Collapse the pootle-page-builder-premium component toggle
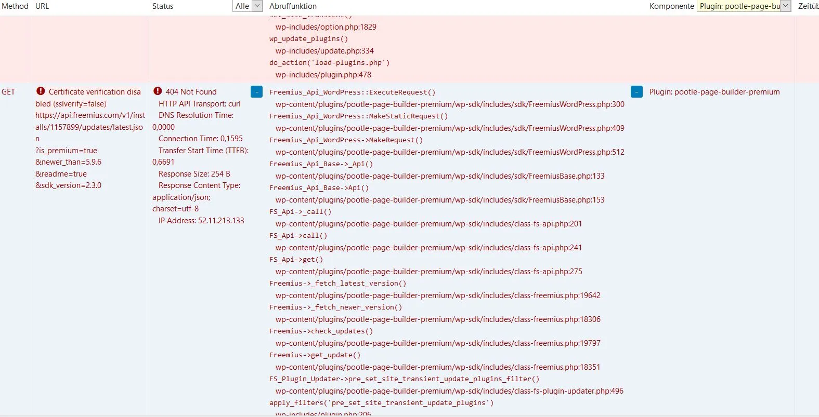 pyautogui.click(x=636, y=92)
